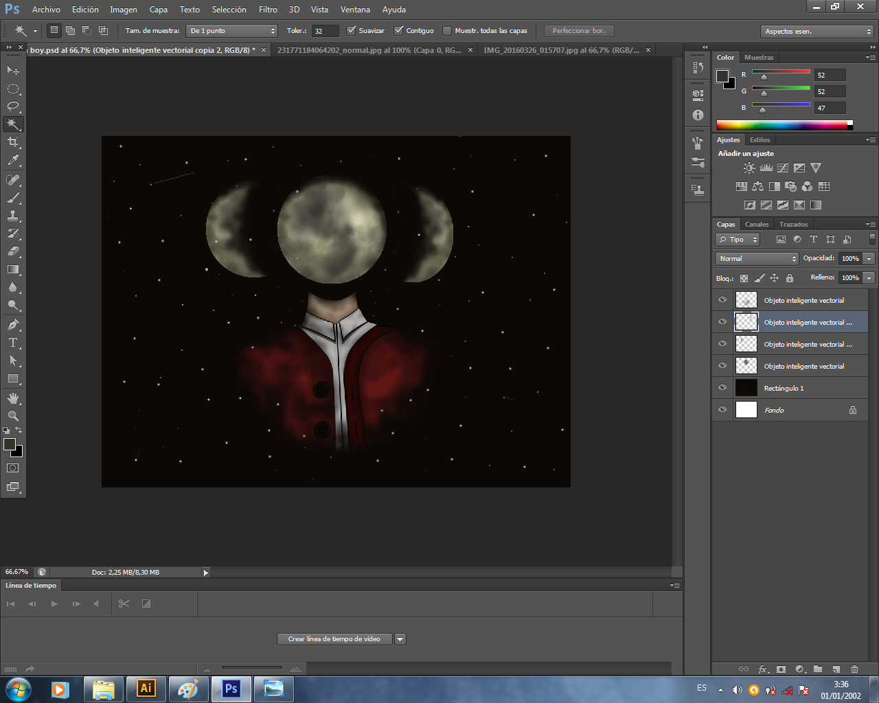Select the Pen tool
Image resolution: width=879 pixels, height=703 pixels.
pos(13,325)
